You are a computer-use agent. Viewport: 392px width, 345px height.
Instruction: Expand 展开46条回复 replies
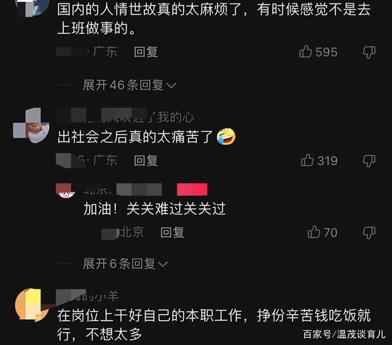(x=129, y=85)
